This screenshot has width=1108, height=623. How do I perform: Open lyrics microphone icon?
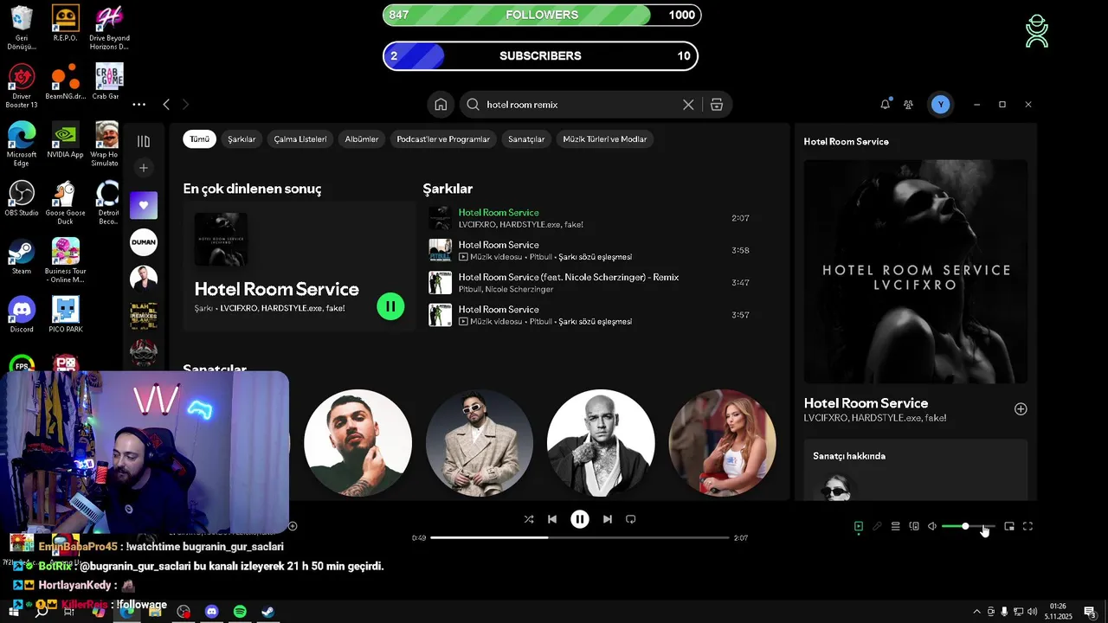tap(877, 526)
